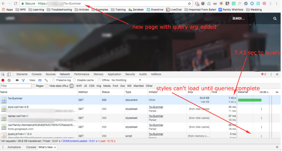
Task: Clear the network log
Action: click(9, 80)
